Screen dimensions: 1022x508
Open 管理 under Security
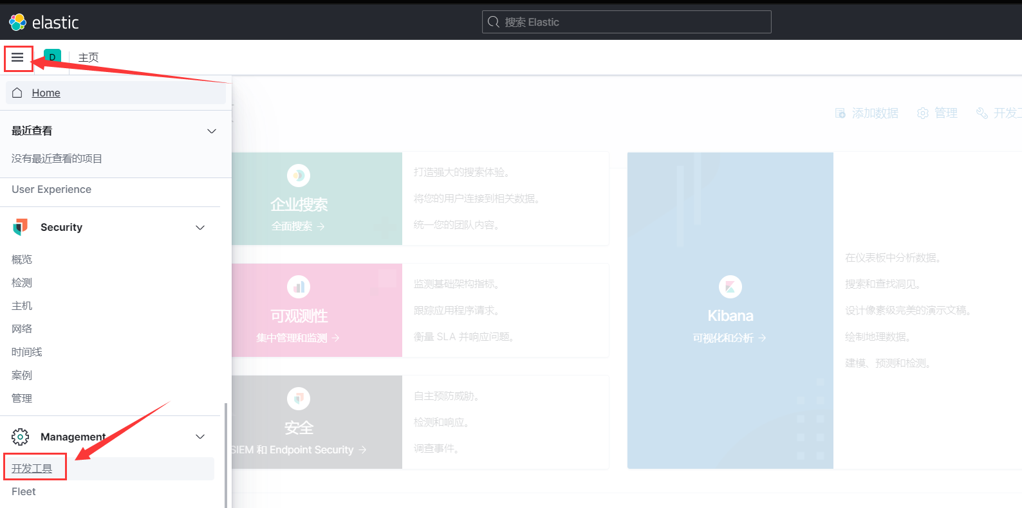(22, 399)
